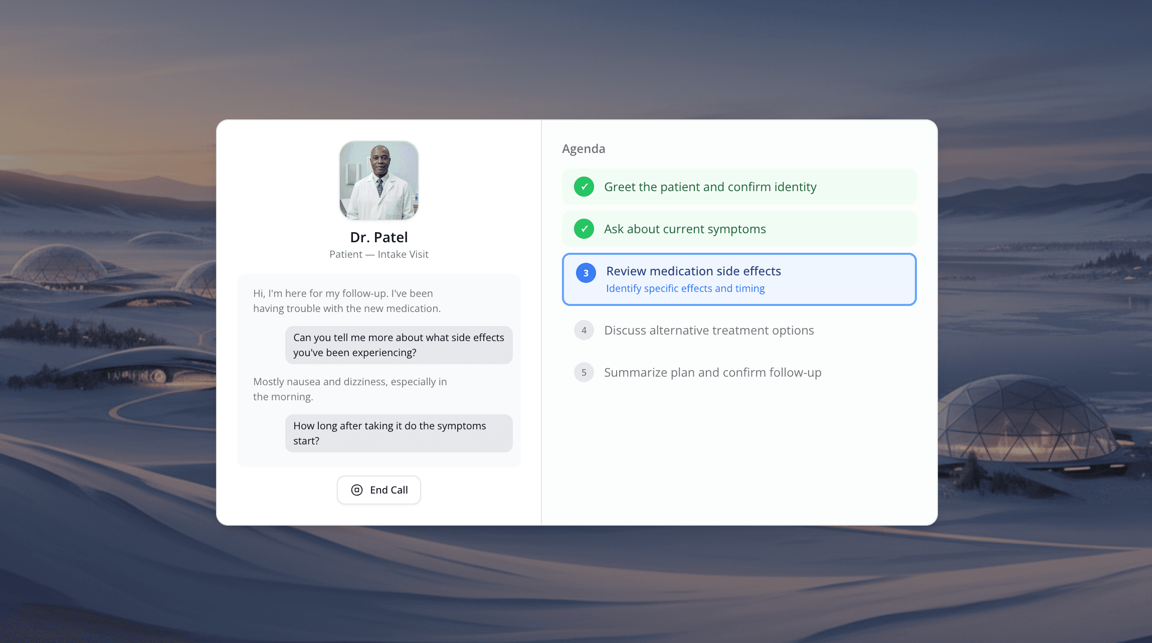
Task: Select Discuss alternative treatment options item
Action: click(709, 330)
